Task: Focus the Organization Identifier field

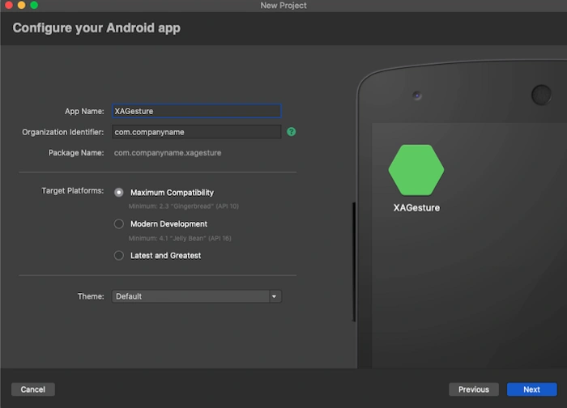Action: click(x=197, y=132)
